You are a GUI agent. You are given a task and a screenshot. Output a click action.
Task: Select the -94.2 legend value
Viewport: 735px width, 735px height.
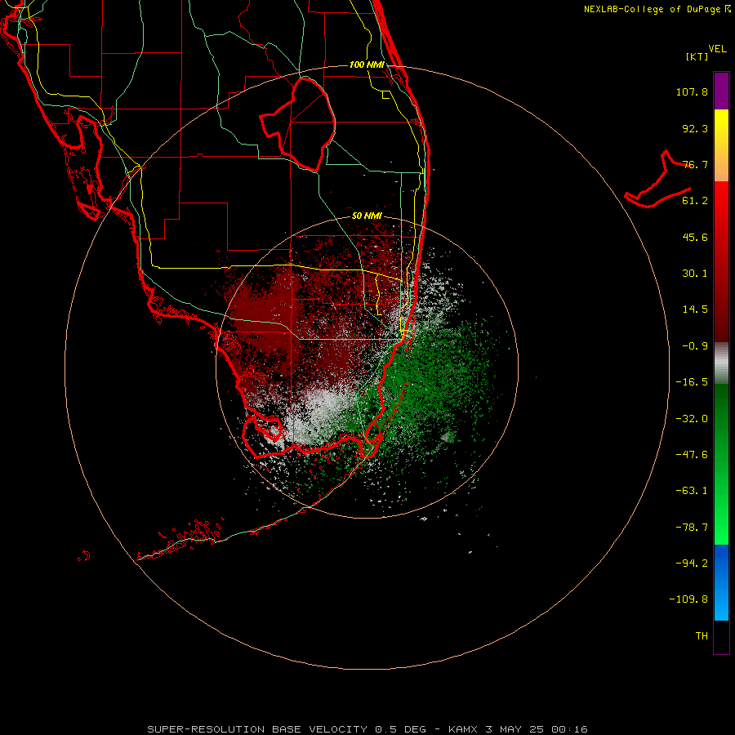[x=692, y=563]
